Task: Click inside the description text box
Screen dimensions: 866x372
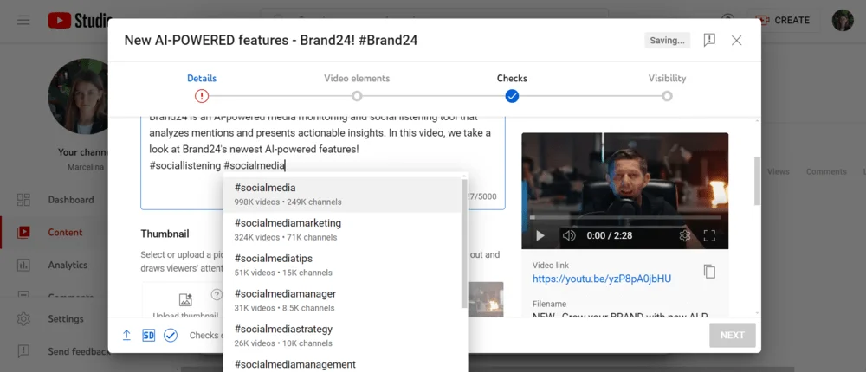Action: click(322, 163)
